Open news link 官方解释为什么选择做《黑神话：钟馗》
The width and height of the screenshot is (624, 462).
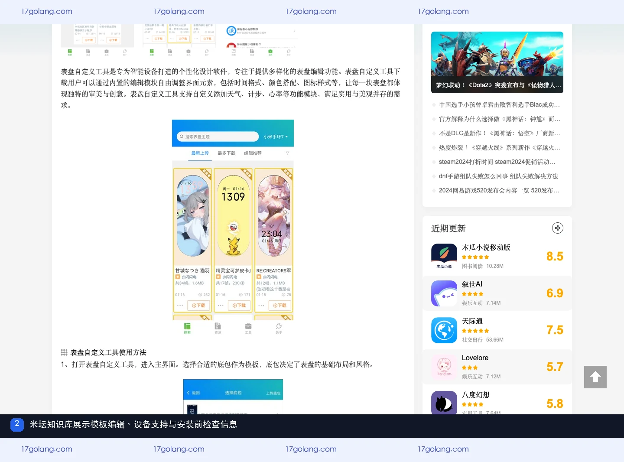click(499, 119)
